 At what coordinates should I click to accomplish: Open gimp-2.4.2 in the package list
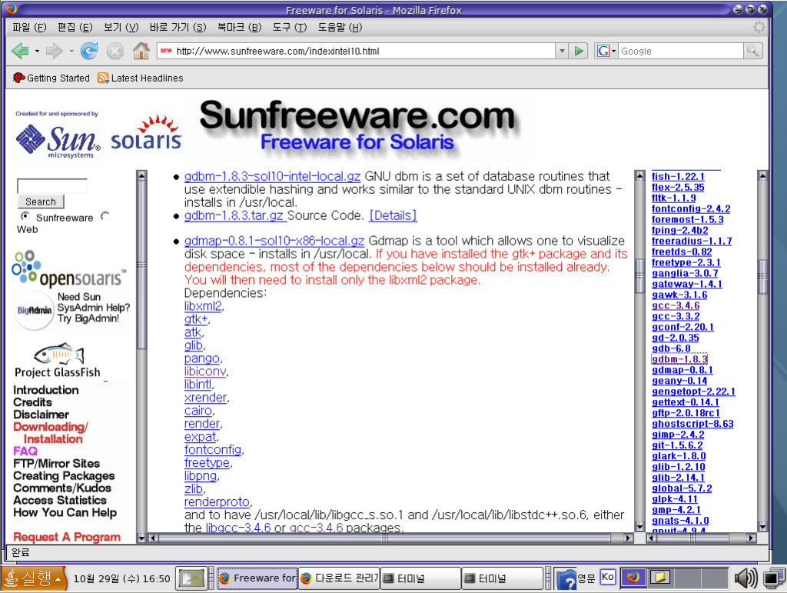coord(678,435)
